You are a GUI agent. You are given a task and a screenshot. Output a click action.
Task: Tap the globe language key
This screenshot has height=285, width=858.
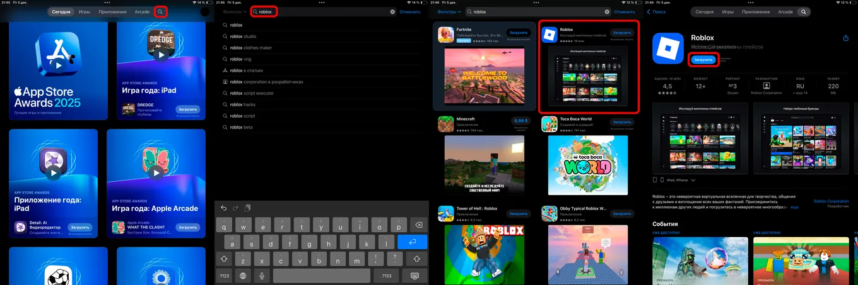tap(243, 276)
